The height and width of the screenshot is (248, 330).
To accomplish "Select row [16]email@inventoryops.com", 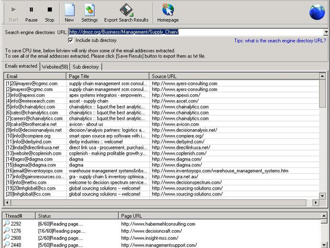I will pos(162,170).
